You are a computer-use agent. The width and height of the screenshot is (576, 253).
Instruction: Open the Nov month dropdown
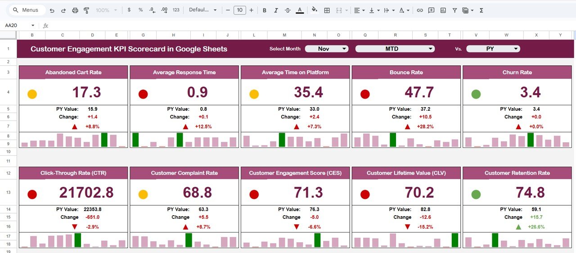327,49
